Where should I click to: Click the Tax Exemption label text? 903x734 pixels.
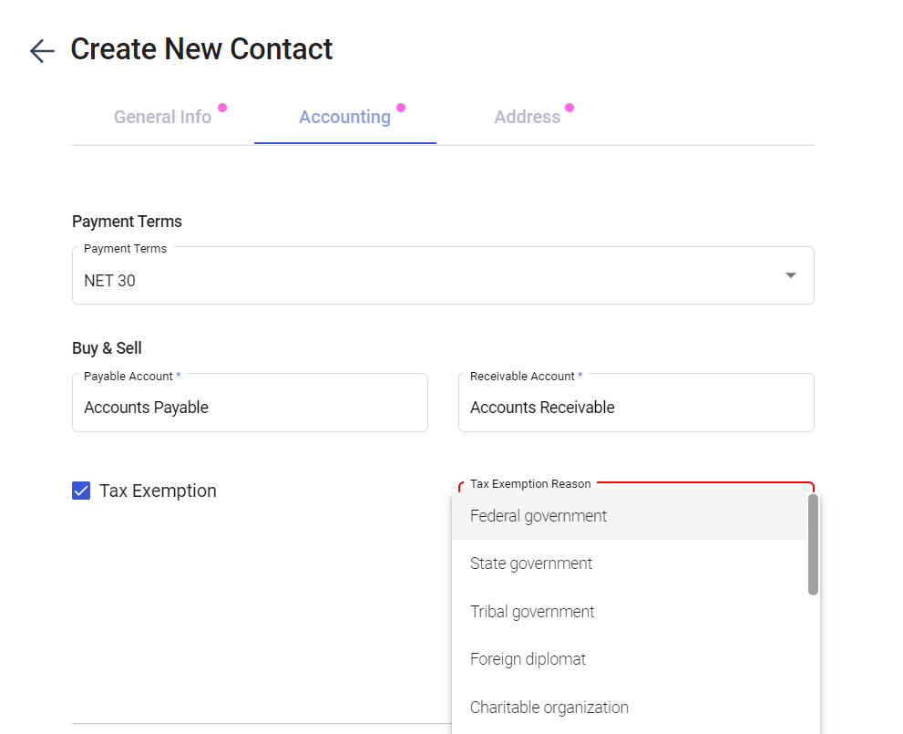(x=158, y=491)
